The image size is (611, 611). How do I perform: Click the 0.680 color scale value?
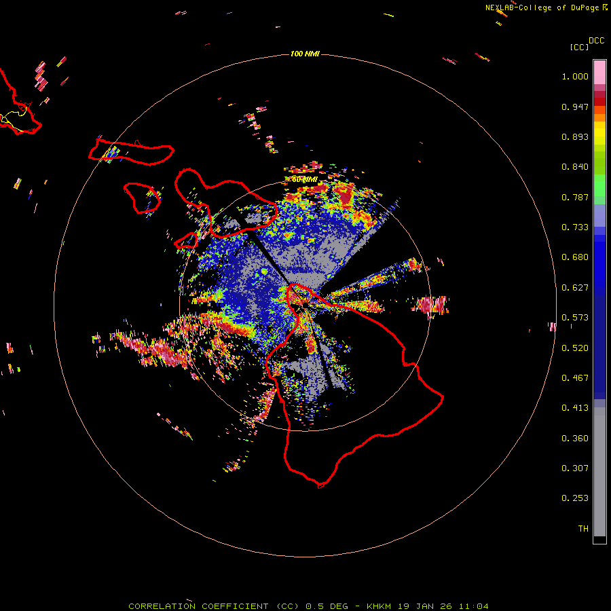tap(575, 257)
